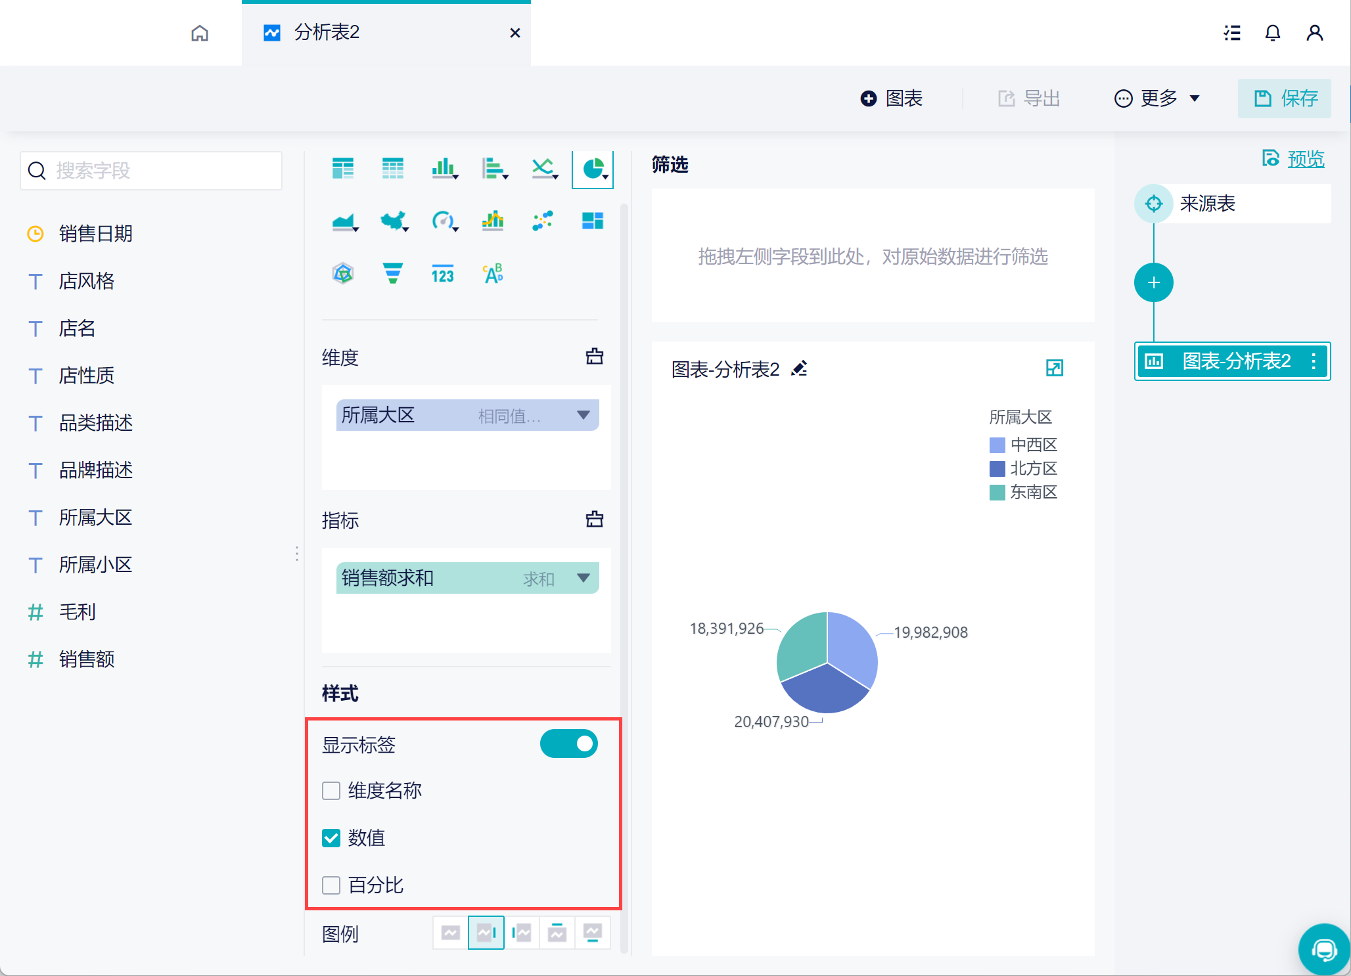Image resolution: width=1351 pixels, height=976 pixels.
Task: Select the pie chart type icon
Action: coord(593,169)
